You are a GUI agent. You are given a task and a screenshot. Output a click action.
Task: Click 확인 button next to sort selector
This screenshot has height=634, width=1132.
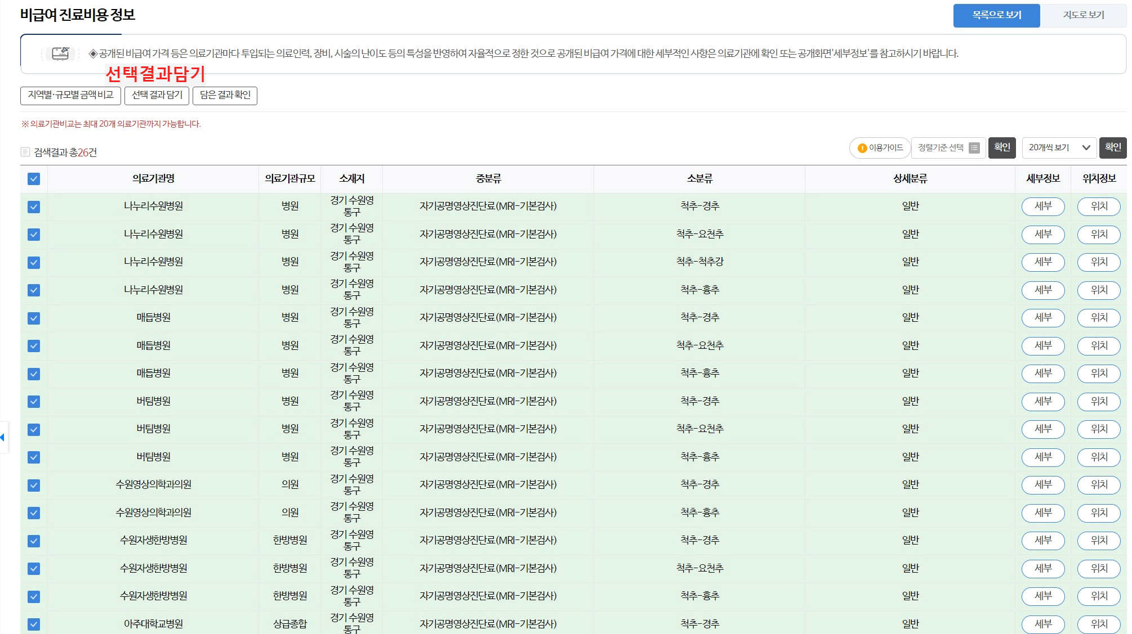point(1001,147)
